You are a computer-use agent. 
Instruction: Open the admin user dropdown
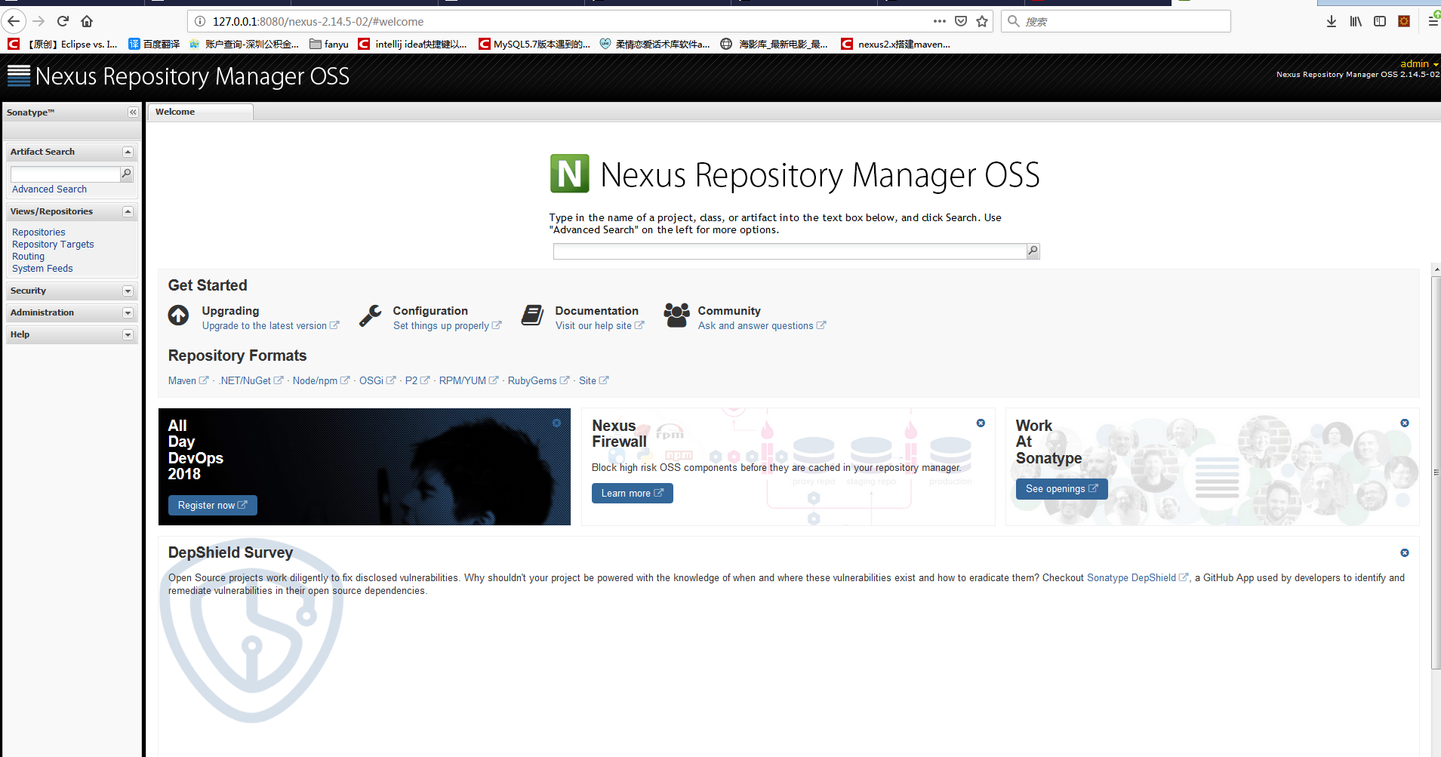tap(1419, 64)
